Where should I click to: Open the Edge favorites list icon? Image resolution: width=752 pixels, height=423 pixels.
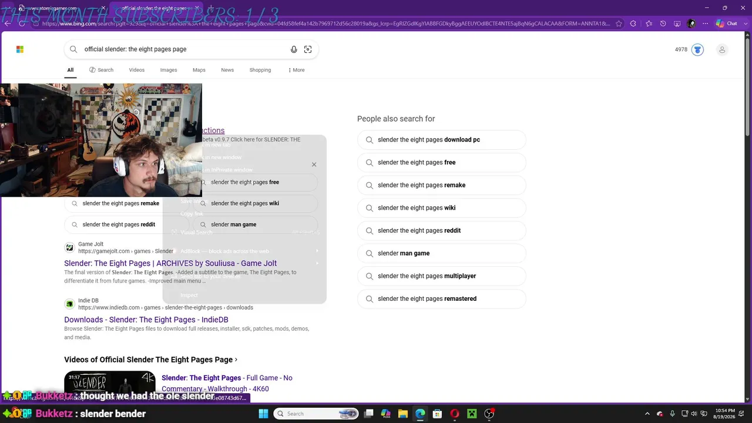(x=649, y=23)
